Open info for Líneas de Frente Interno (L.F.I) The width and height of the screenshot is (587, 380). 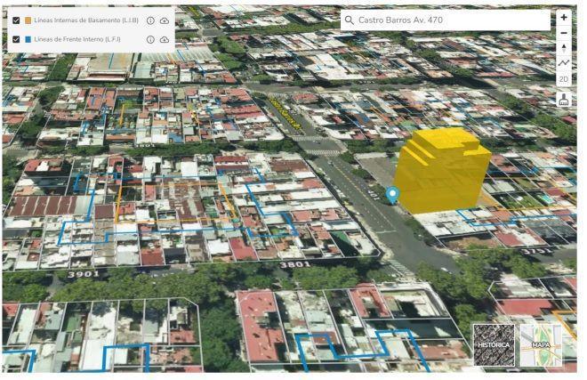[x=150, y=39]
